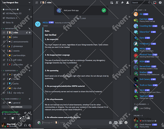Open the soundboard icon
164x129 pixels.
tap(29, 118)
